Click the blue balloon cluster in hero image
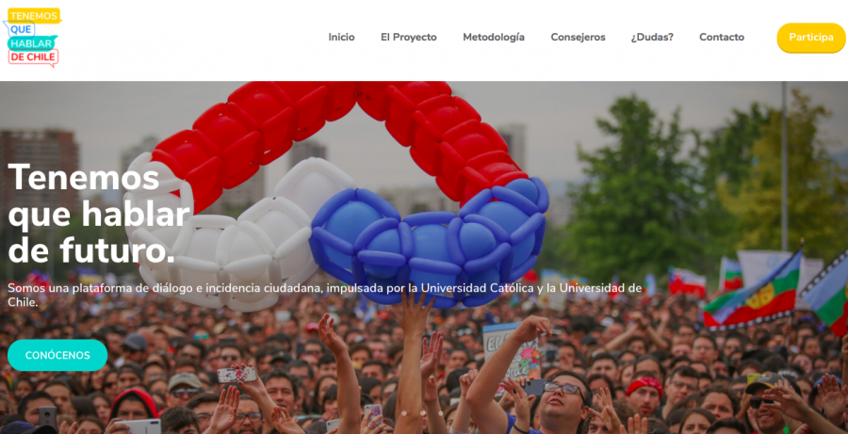848x434 pixels. point(427,240)
